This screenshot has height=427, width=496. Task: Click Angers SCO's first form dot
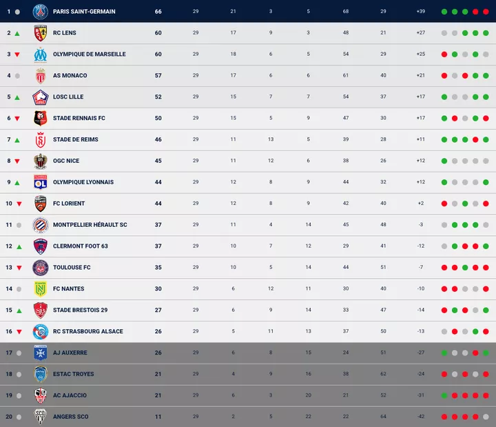coord(444,417)
